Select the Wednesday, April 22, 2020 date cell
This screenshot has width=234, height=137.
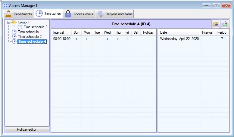[179, 39]
